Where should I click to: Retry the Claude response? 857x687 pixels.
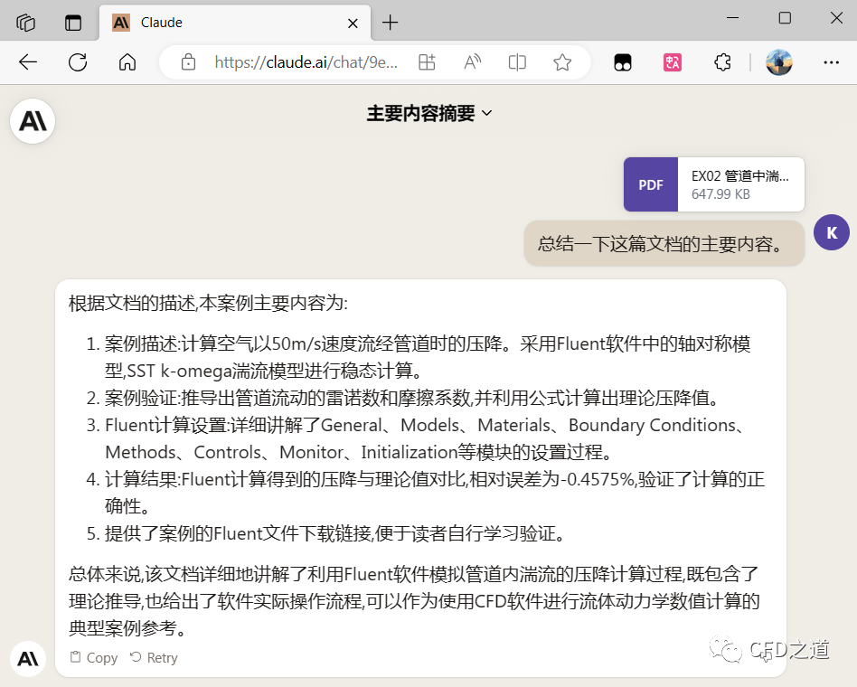coord(153,657)
